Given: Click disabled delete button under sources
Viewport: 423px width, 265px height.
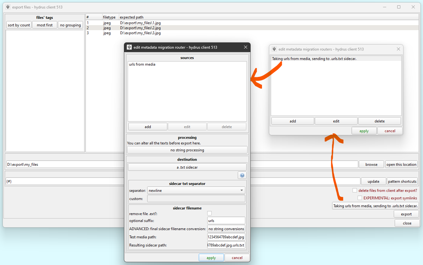Looking at the screenshot, I should (227, 127).
